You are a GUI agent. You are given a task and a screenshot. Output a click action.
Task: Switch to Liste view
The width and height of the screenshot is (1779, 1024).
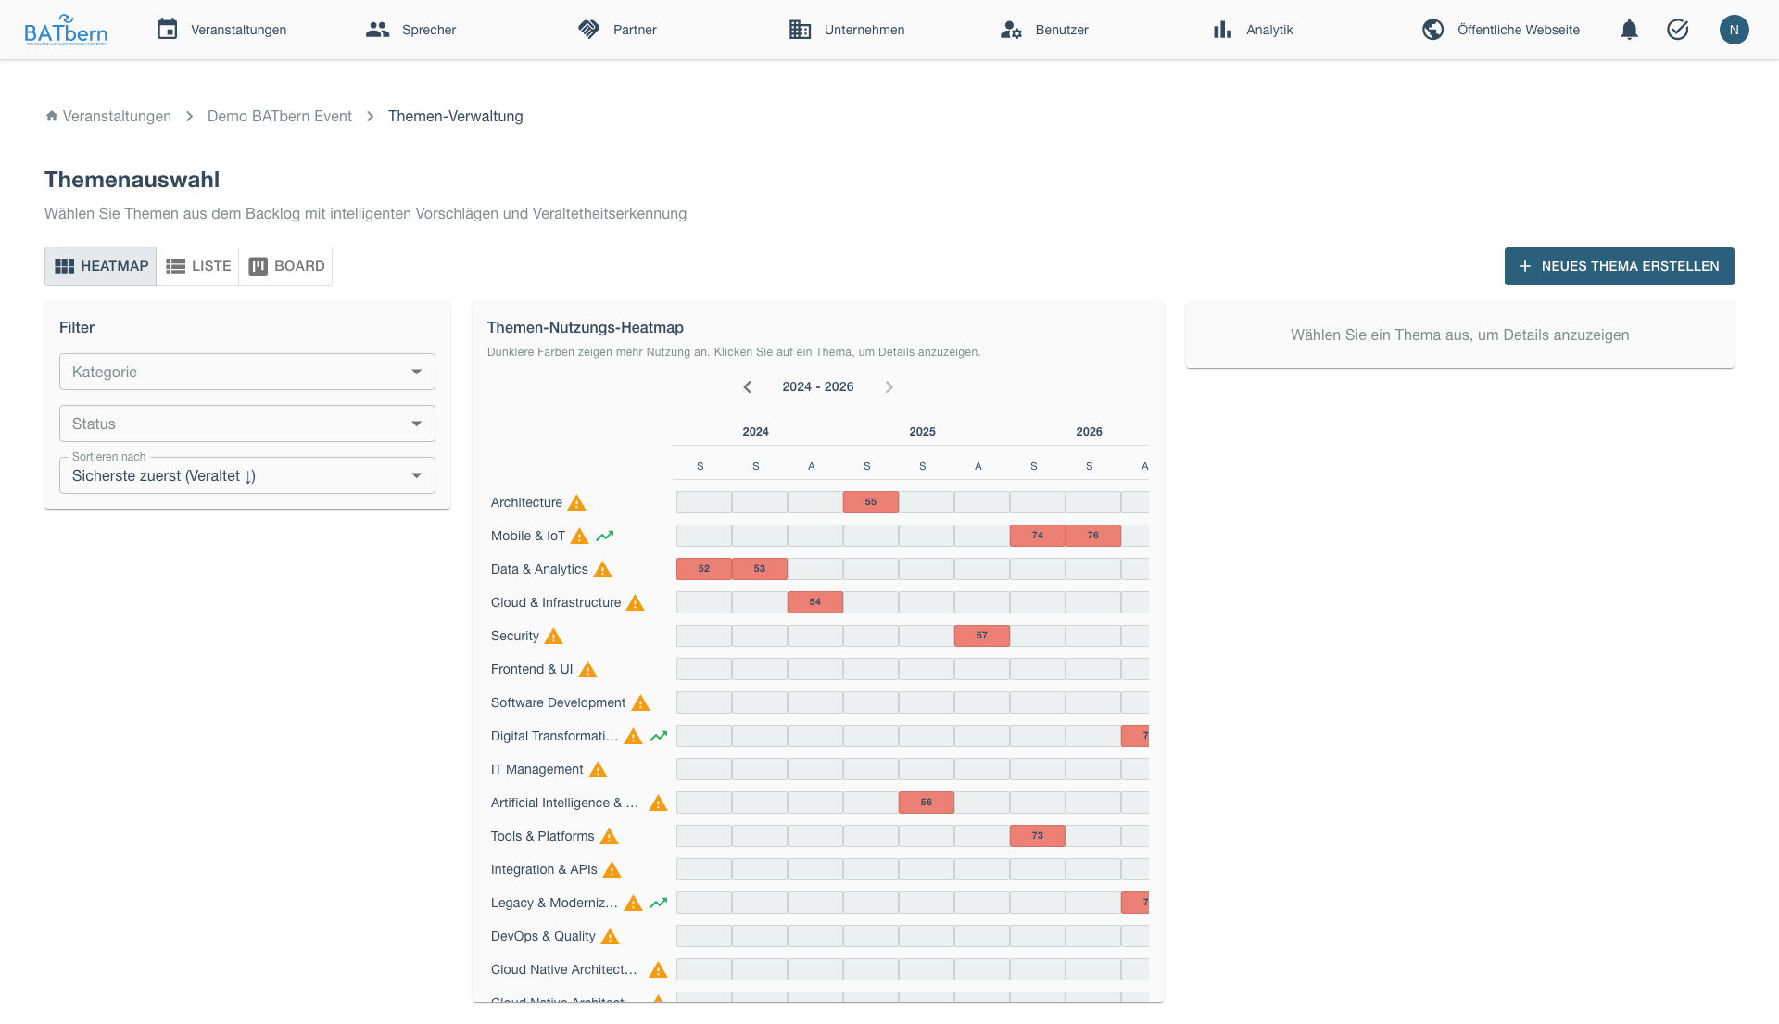[197, 266]
